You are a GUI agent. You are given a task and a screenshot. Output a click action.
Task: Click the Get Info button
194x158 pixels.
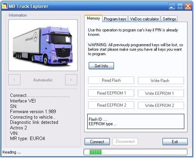coord(101,66)
